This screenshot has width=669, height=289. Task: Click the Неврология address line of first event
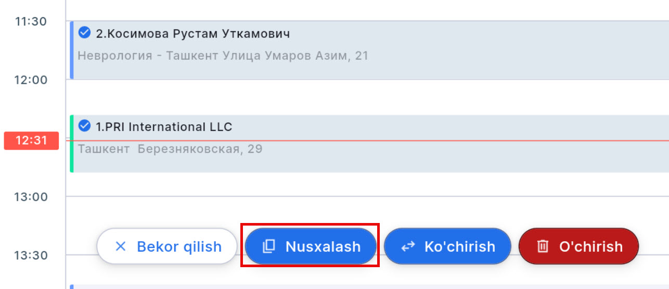coord(223,56)
